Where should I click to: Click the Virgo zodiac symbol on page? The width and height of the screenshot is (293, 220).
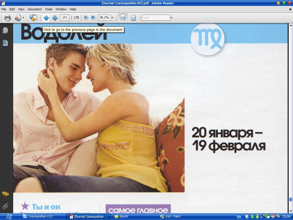click(208, 39)
